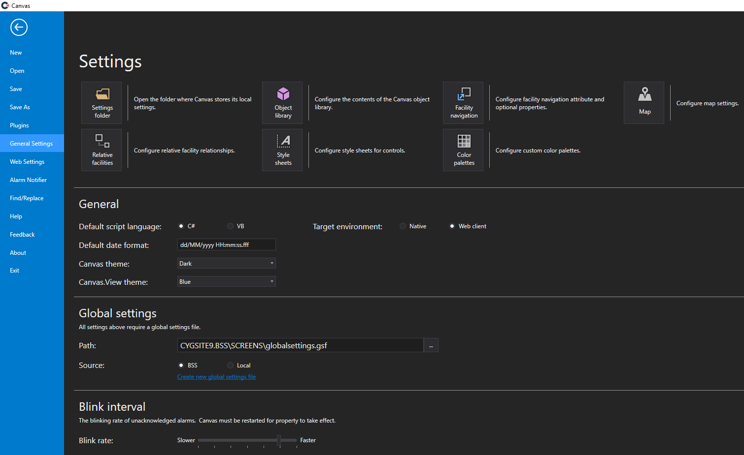Open Help in the sidebar

(32, 216)
